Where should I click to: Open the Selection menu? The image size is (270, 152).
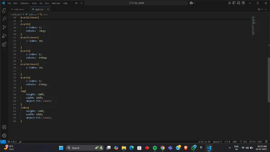[25, 3]
